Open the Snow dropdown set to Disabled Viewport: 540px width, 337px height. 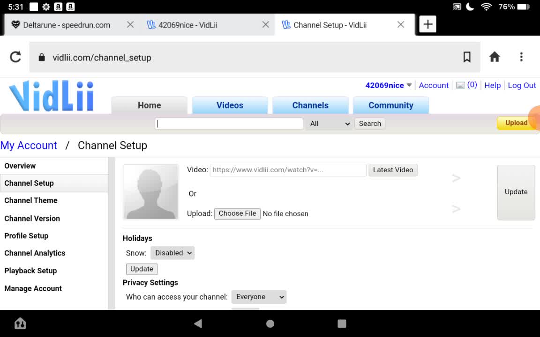[x=172, y=253]
